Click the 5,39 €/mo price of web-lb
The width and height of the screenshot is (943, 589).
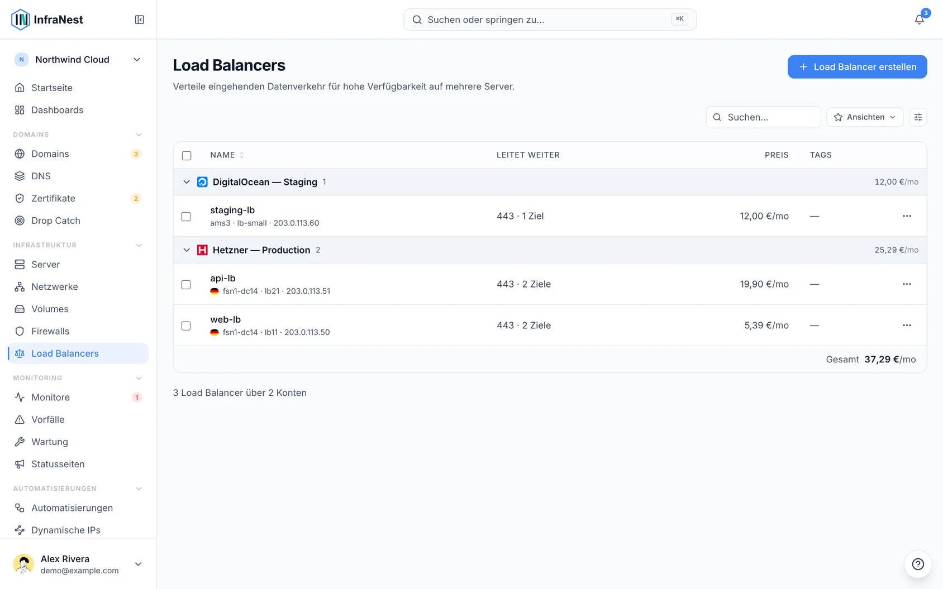pos(766,325)
